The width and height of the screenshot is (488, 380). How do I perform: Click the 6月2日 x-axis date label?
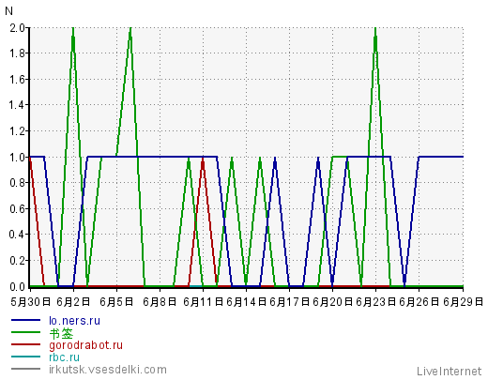(x=73, y=302)
